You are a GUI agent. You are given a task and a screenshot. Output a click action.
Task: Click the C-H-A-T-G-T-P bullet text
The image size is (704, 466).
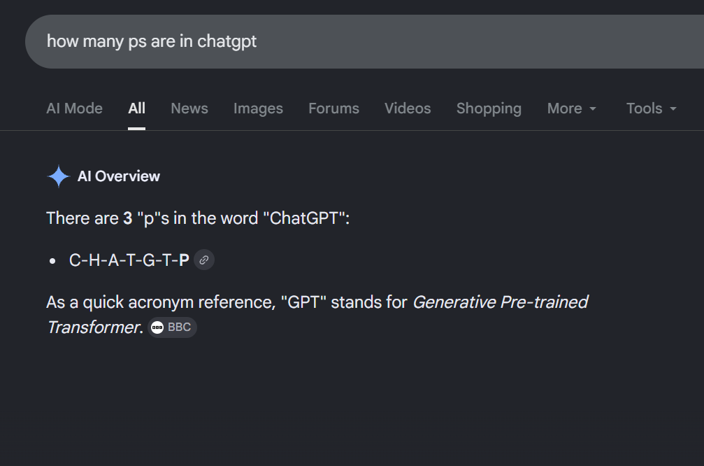[129, 260]
